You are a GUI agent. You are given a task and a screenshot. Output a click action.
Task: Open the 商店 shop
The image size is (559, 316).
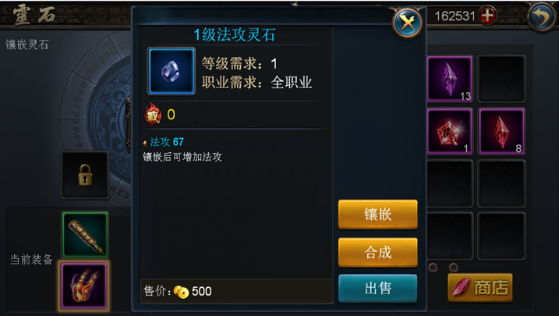(479, 287)
